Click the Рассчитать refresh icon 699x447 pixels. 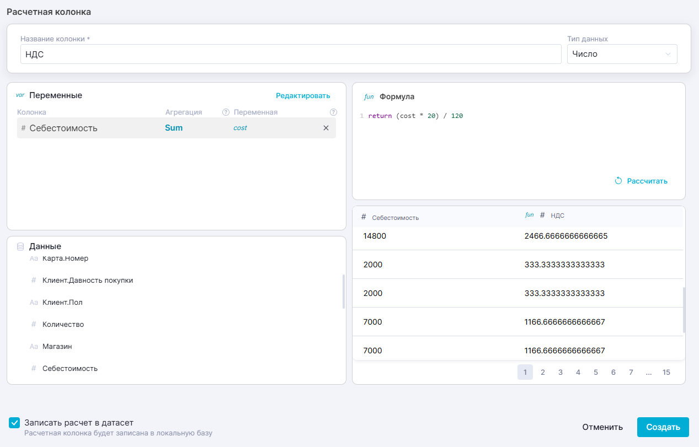tap(618, 181)
